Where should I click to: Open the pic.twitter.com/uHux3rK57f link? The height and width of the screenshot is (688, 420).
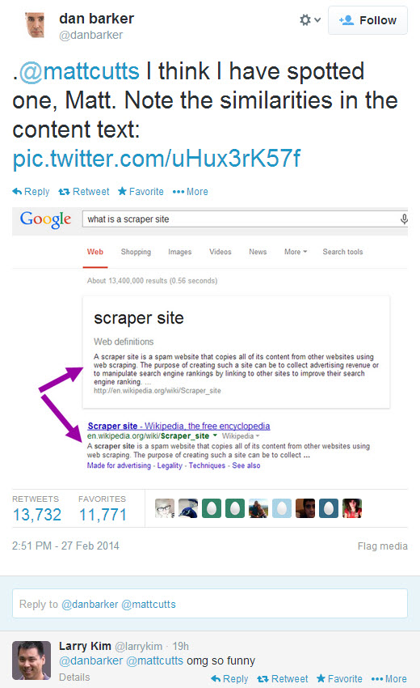[157, 158]
